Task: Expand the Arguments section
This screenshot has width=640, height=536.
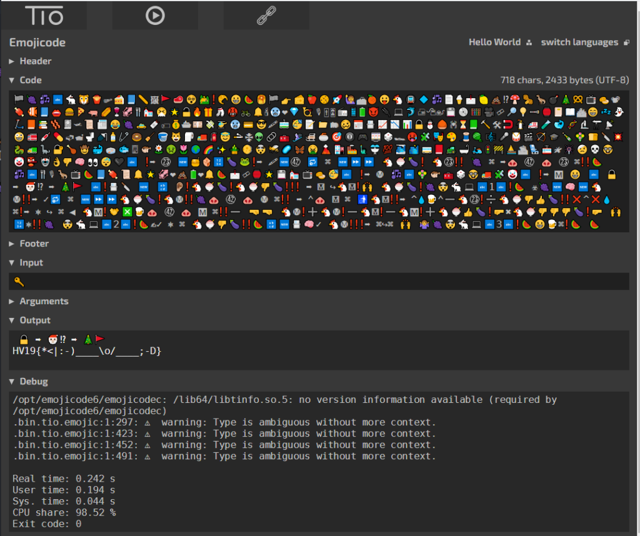Action: [39, 301]
